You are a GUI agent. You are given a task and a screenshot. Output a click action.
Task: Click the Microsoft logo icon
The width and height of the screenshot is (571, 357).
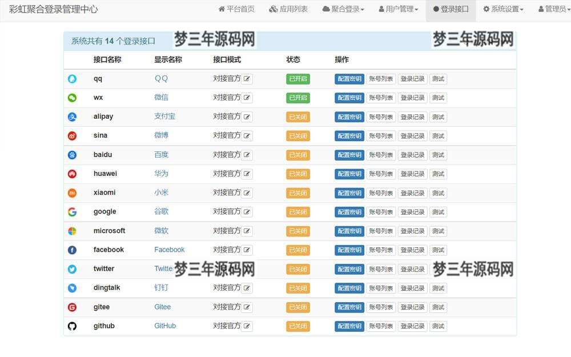[x=72, y=231]
